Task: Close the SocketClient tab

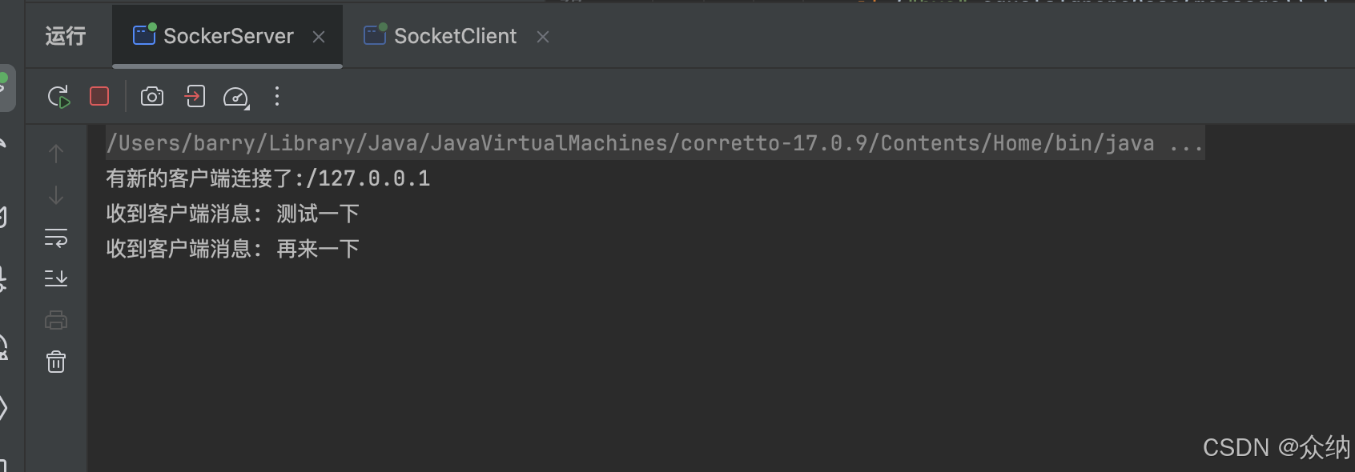Action: click(543, 37)
